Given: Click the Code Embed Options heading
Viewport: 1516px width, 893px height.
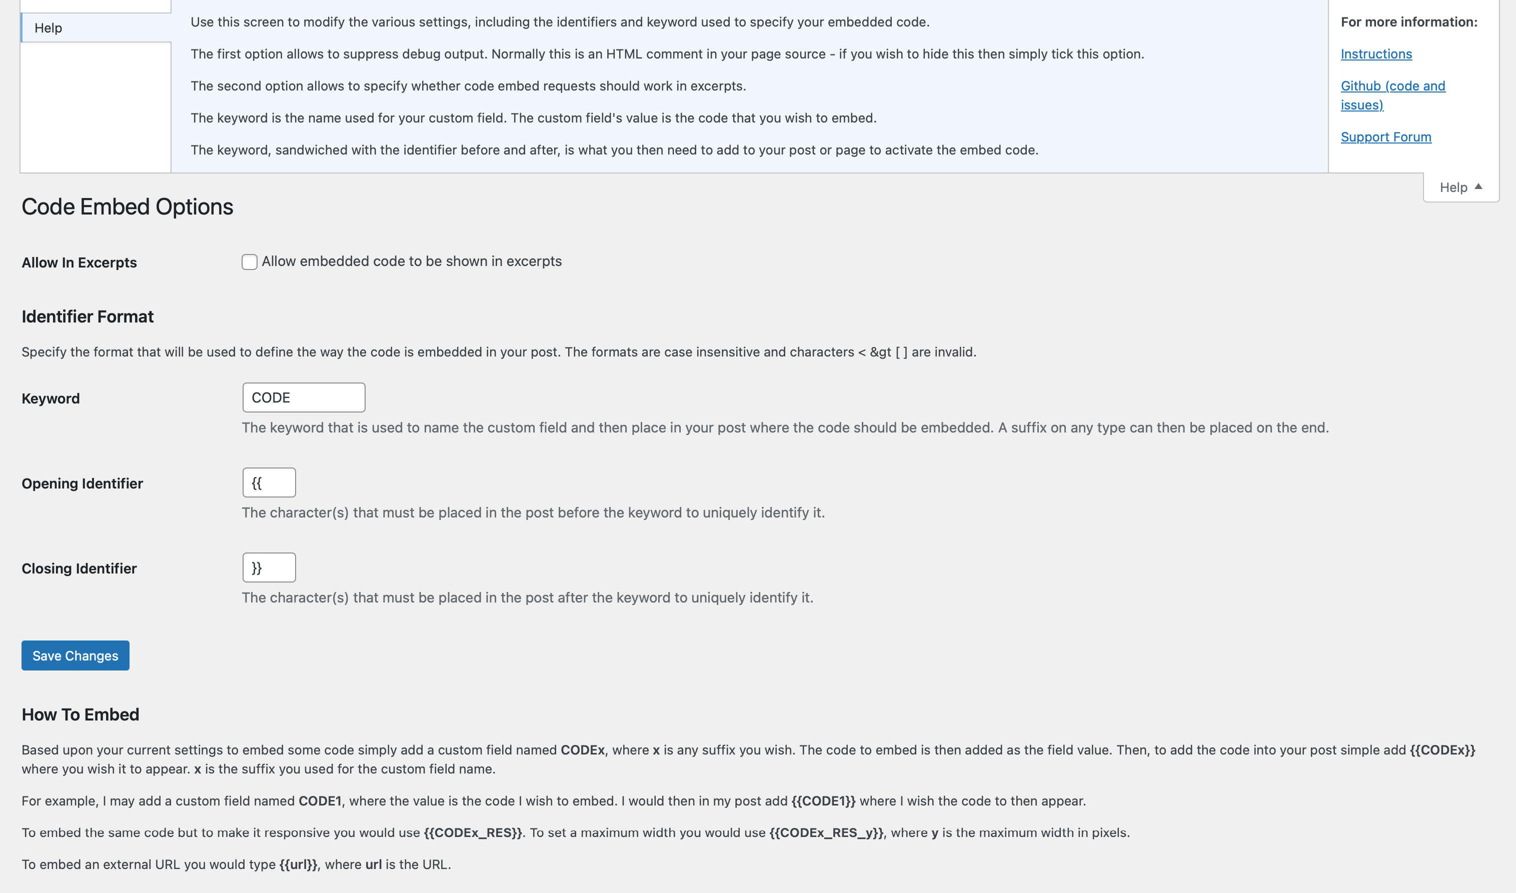Looking at the screenshot, I should point(127,206).
